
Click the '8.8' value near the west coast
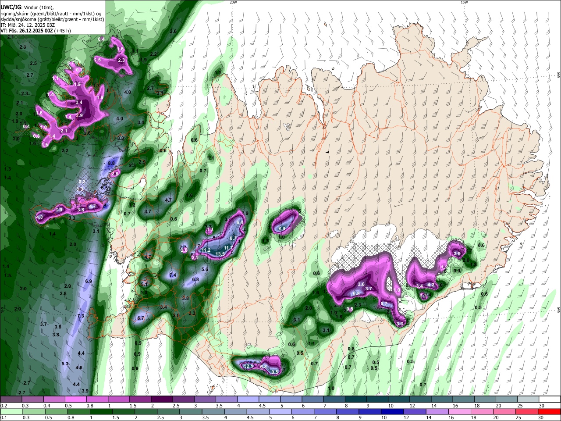click(111, 163)
